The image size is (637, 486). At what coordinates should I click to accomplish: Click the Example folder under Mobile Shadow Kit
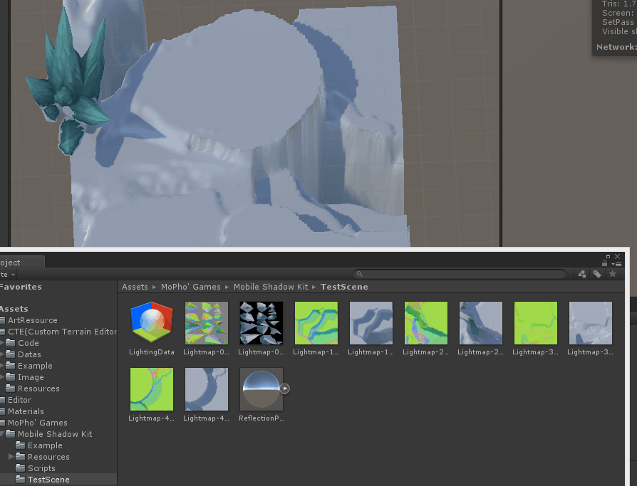20,445
